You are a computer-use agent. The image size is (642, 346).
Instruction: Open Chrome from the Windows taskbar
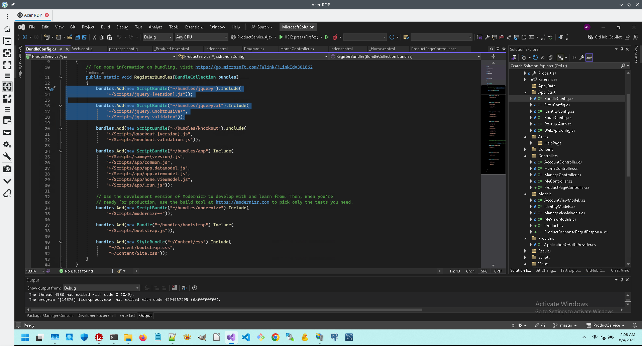276,337
